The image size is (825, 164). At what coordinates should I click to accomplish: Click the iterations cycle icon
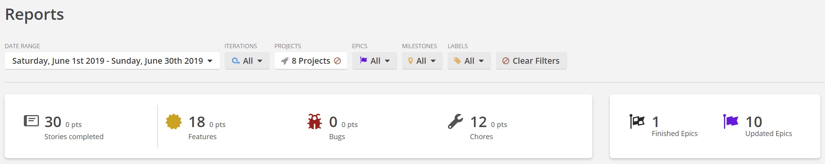pyautogui.click(x=236, y=61)
